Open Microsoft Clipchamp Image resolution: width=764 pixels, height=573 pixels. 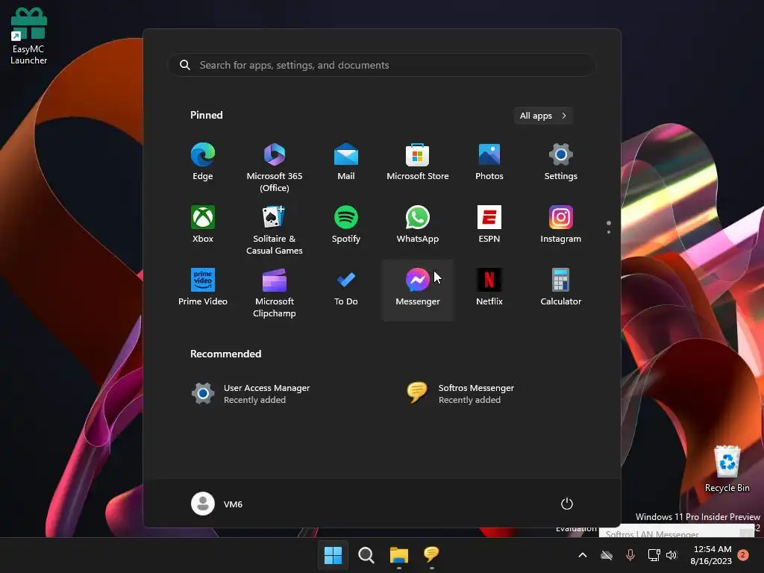tap(275, 292)
